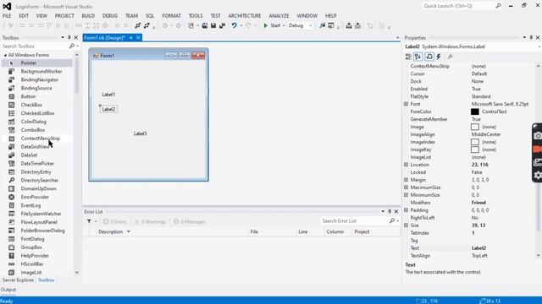
Task: Open the ARCHITECTURE menu
Action: pos(245,16)
